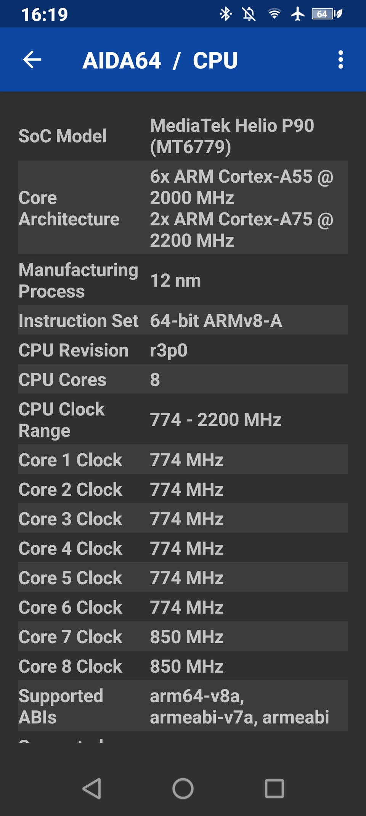Viewport: 366px width, 816px height.
Task: Select the SoC Model row
Action: tap(183, 136)
